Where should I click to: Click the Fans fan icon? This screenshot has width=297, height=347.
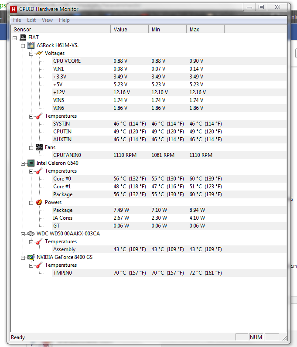[x=39, y=147]
